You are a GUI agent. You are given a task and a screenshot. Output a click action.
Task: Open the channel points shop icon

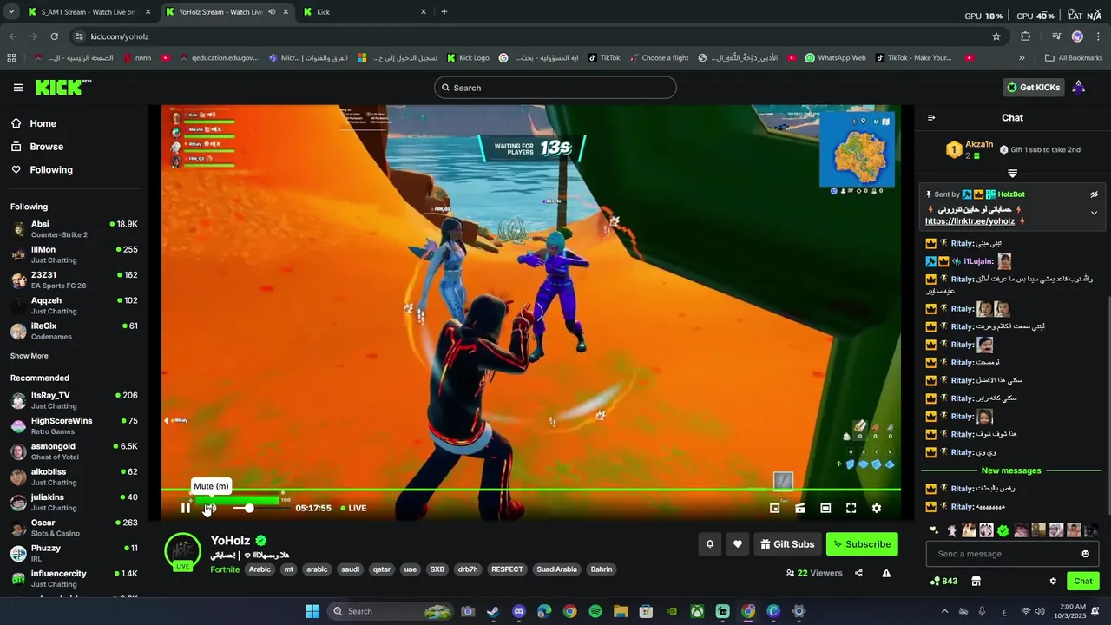click(x=976, y=582)
